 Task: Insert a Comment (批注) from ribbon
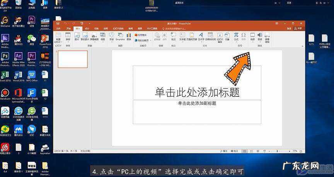coord(174,37)
